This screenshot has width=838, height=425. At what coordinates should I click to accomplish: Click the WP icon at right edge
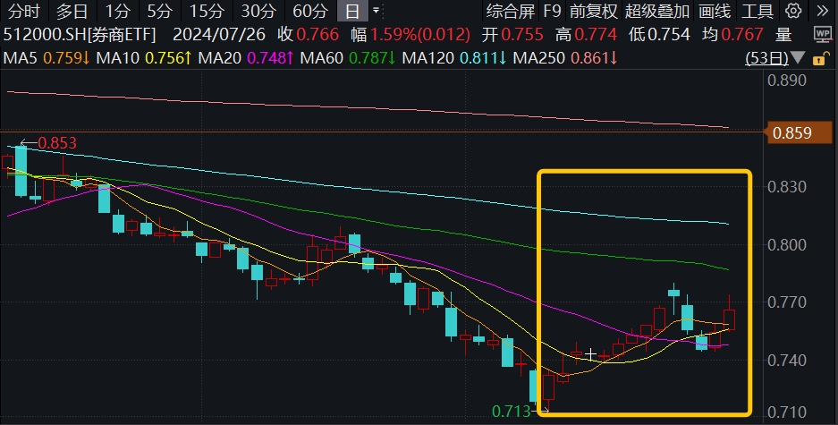click(823, 35)
